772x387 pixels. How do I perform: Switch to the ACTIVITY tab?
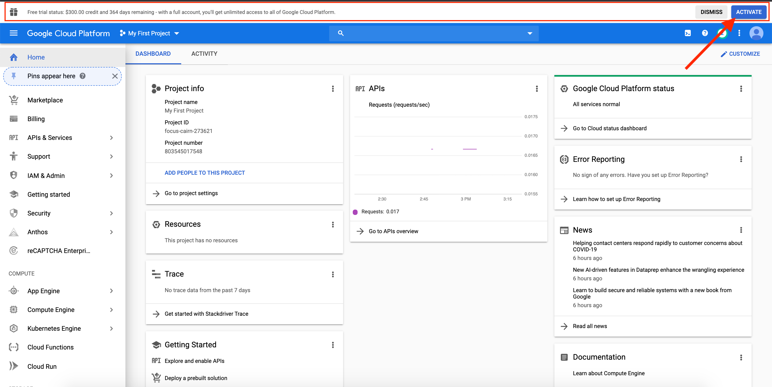[204, 54]
